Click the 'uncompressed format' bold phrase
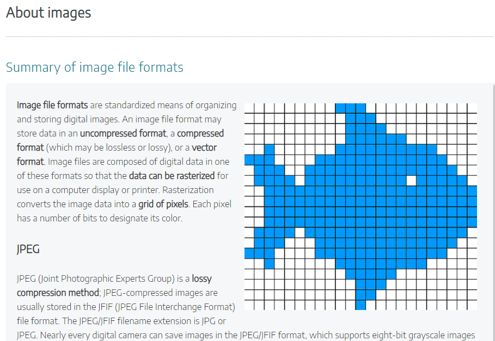Screen dimensions: 495x341 pos(123,133)
